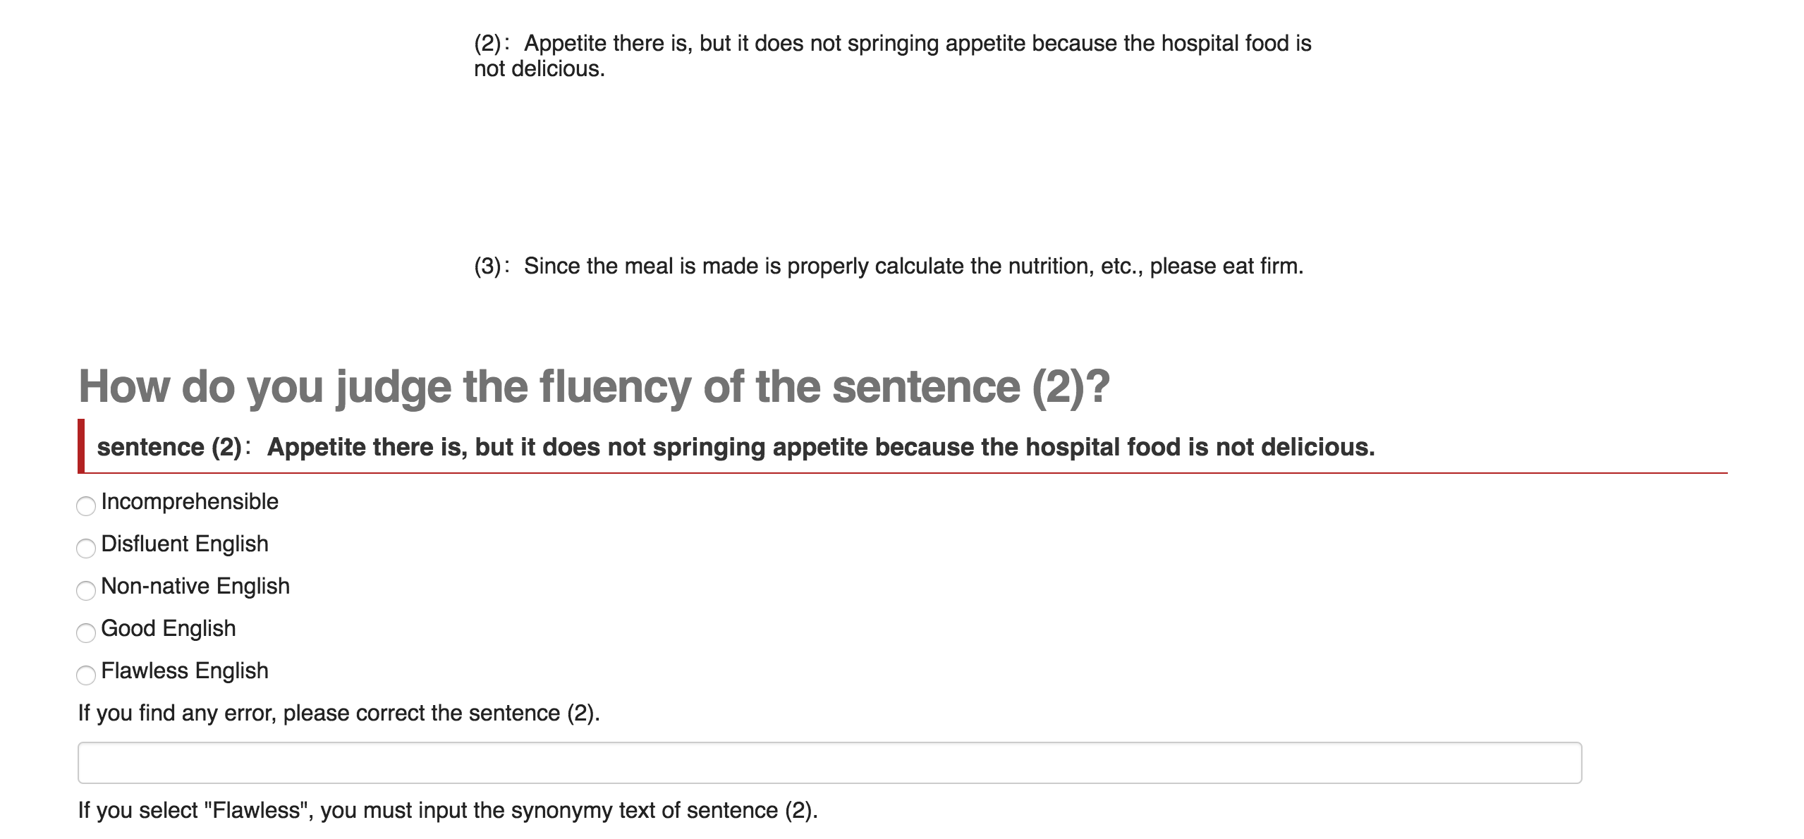Click the bold quoted sentence (2) text
The image size is (1804, 839).
(x=821, y=447)
